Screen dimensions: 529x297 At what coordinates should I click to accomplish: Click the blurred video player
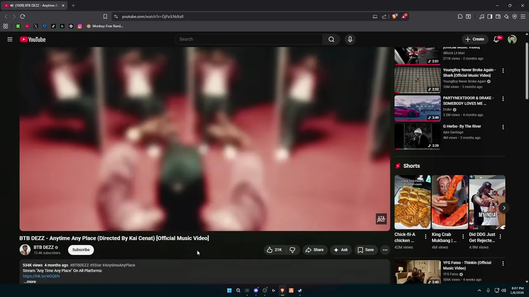click(205, 139)
